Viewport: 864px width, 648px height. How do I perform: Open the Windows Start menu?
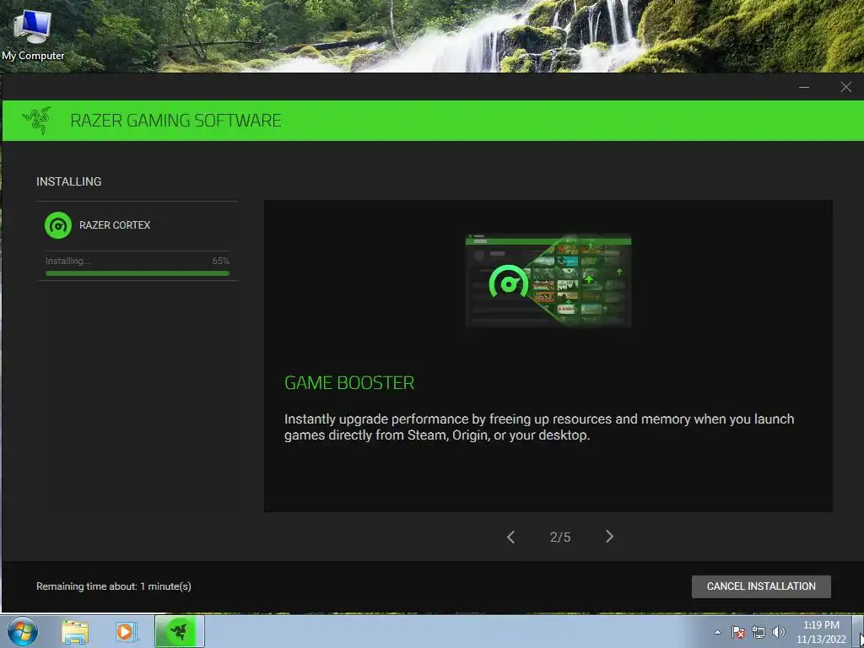pyautogui.click(x=23, y=631)
